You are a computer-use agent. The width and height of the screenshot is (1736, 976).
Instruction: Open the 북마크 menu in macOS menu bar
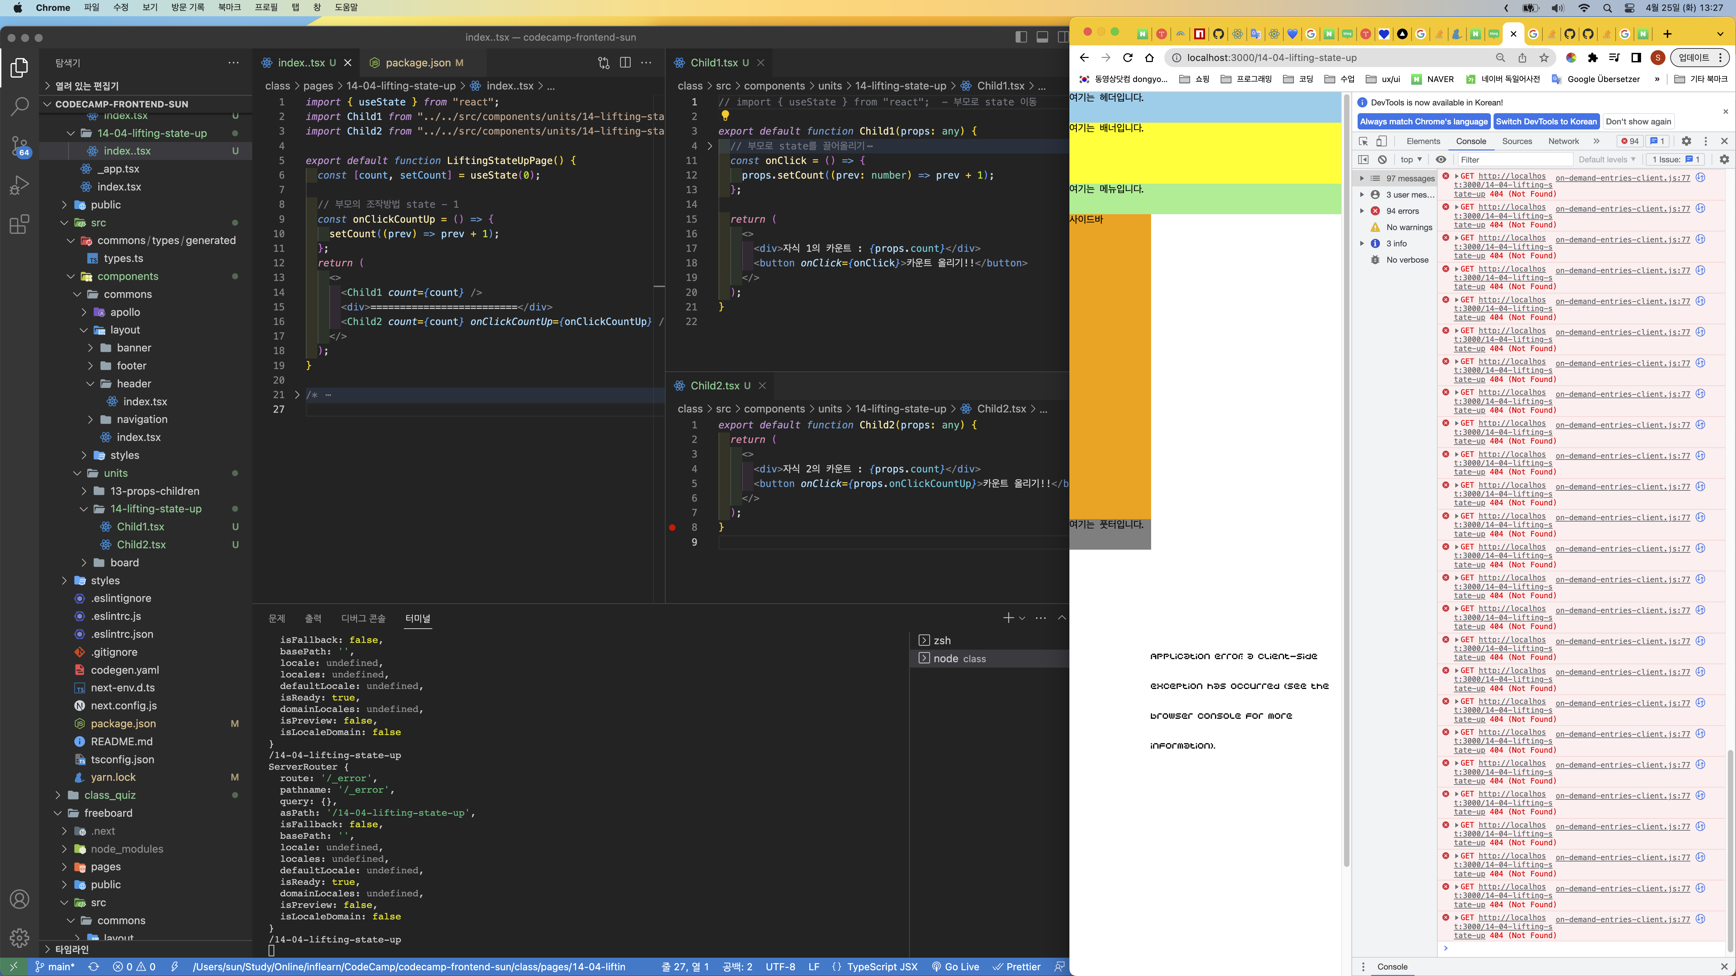(x=229, y=7)
